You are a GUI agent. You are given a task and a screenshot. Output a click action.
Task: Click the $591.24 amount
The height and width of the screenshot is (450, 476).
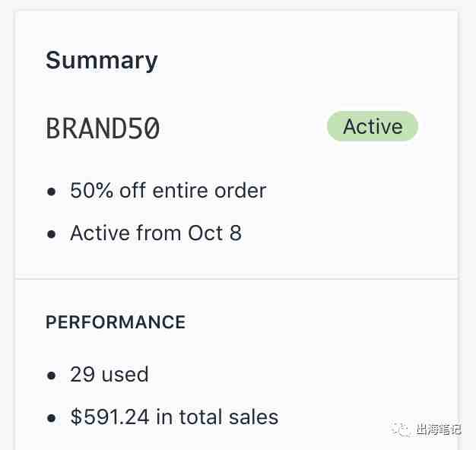coord(109,417)
